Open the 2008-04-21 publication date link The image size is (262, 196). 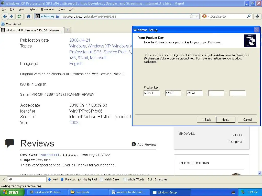point(80,40)
